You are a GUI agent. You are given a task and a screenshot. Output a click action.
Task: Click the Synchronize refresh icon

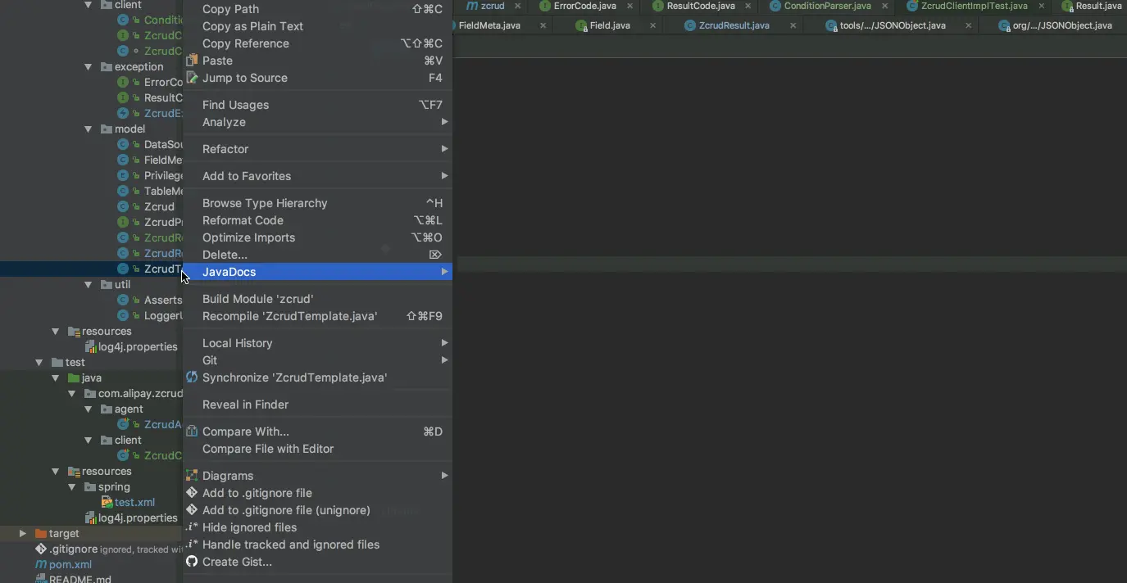192,377
